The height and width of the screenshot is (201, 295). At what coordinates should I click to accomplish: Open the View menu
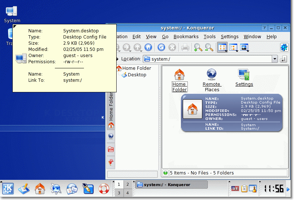click(x=151, y=36)
